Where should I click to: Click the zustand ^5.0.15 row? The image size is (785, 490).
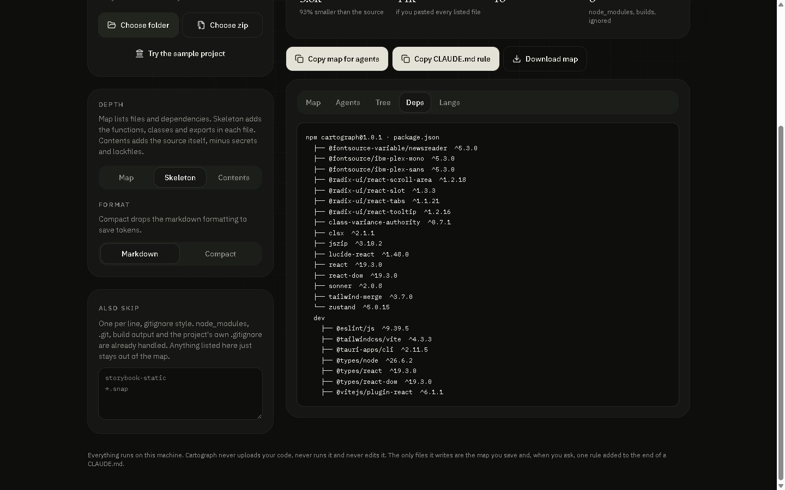point(352,307)
